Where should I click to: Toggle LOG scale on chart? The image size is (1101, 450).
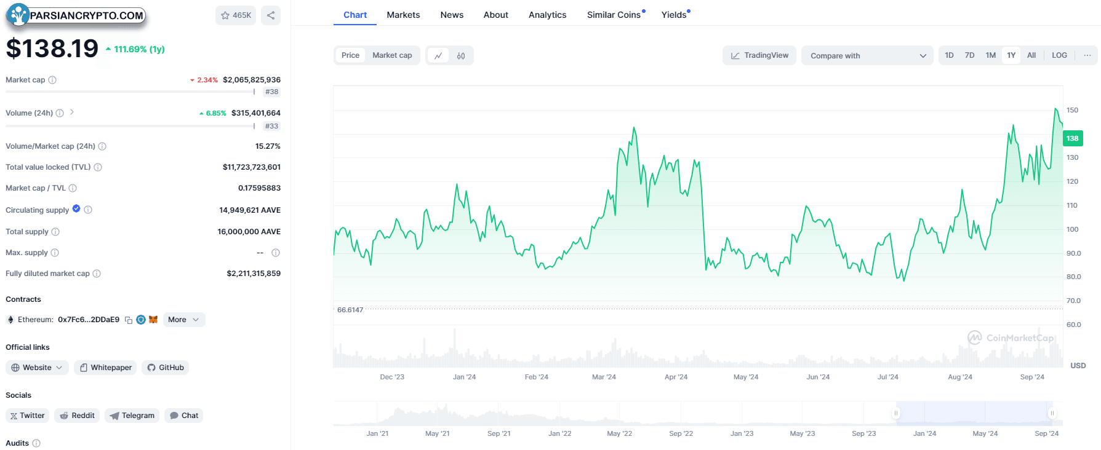[1059, 55]
